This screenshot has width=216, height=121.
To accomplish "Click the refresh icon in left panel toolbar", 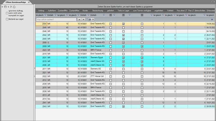I will (14, 7).
